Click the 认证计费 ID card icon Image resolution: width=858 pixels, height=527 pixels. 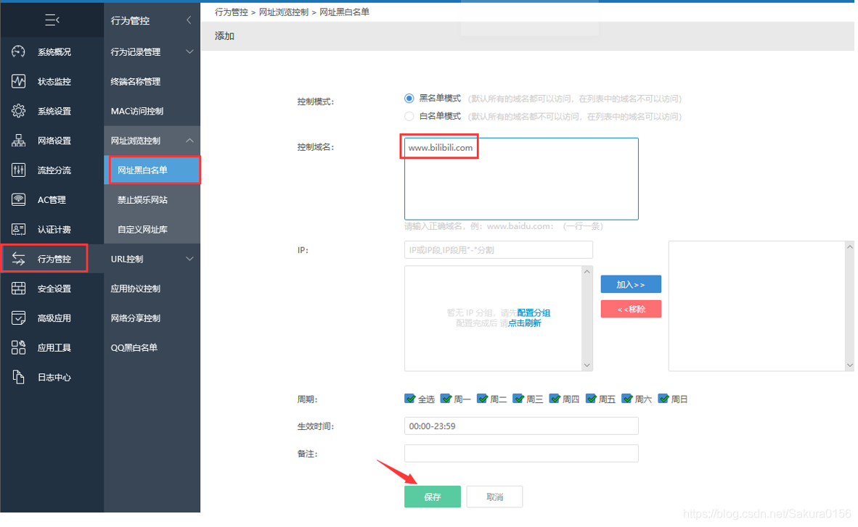(18, 229)
